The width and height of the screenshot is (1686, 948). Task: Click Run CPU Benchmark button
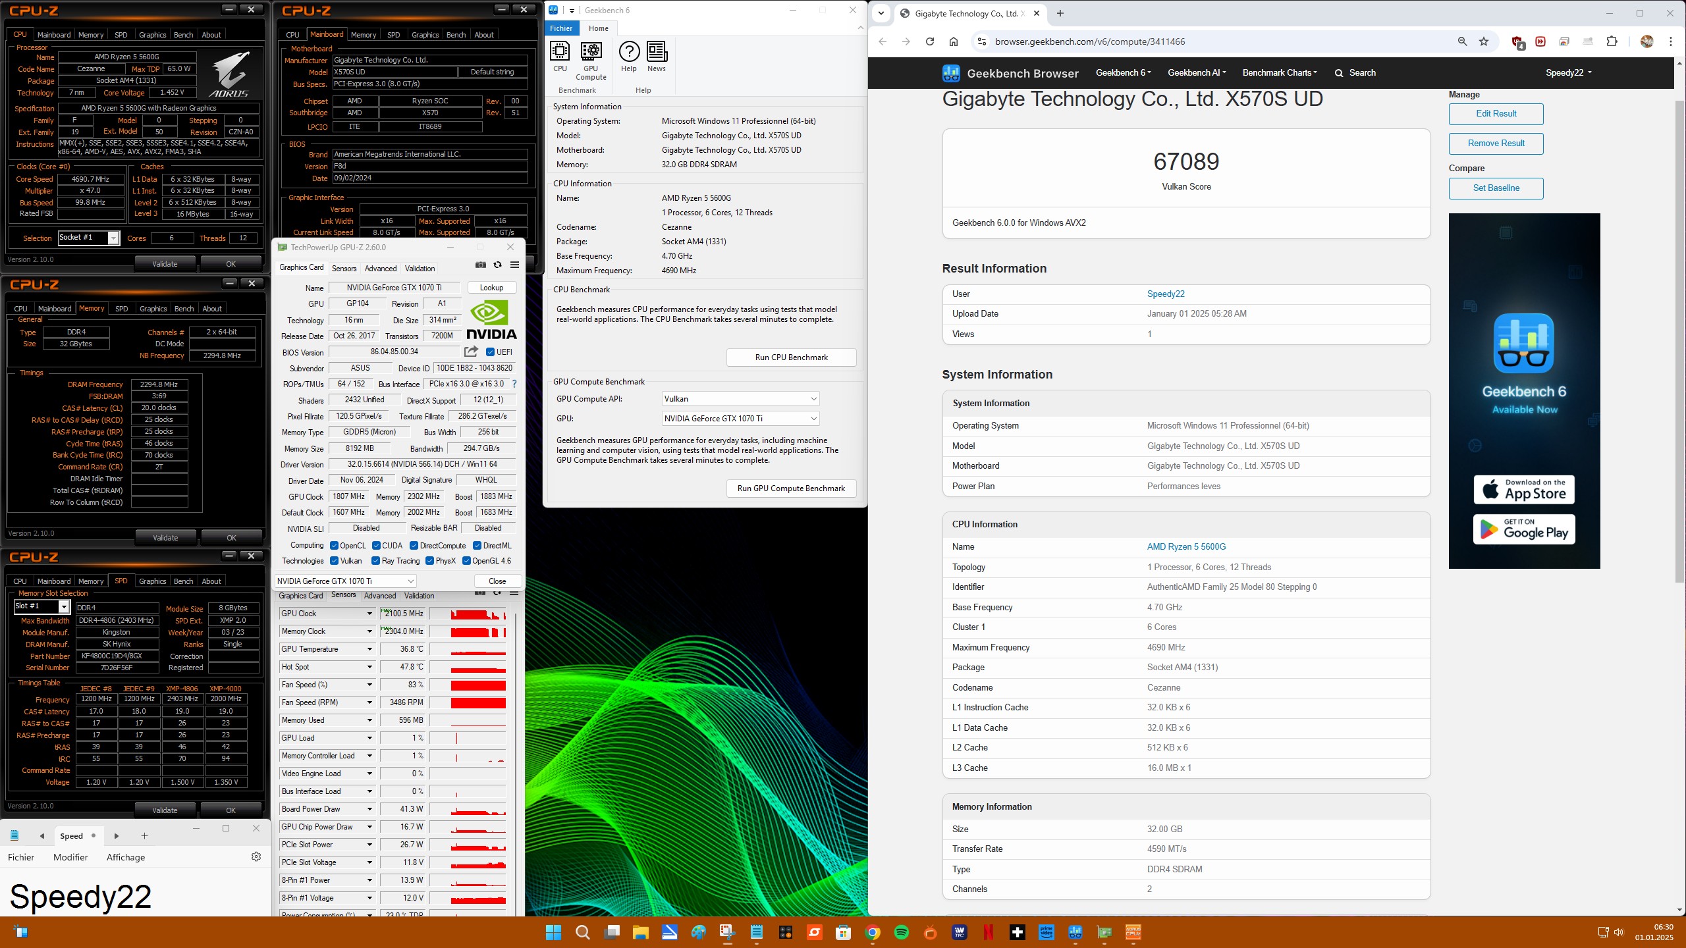(791, 357)
